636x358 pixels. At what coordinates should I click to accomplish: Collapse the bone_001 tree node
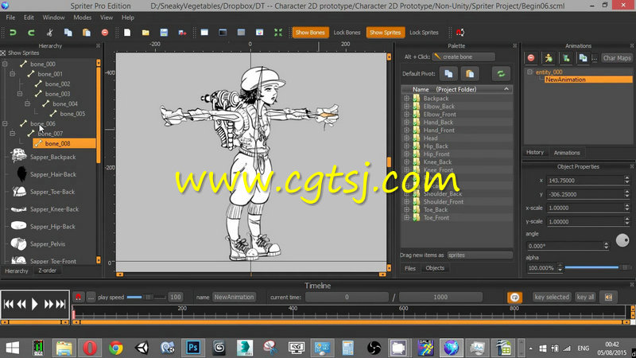13,74
